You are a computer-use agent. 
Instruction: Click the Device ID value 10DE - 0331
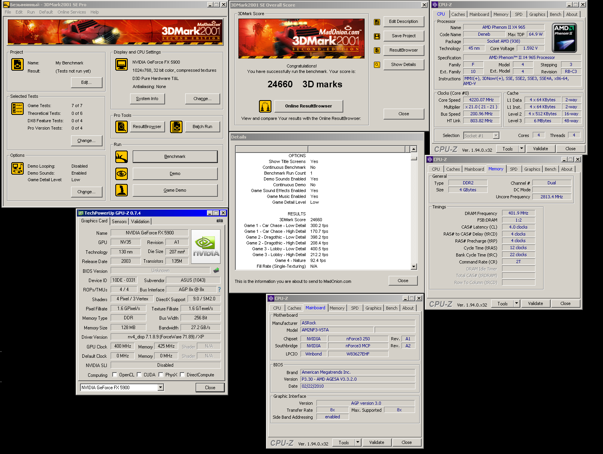pos(124,280)
